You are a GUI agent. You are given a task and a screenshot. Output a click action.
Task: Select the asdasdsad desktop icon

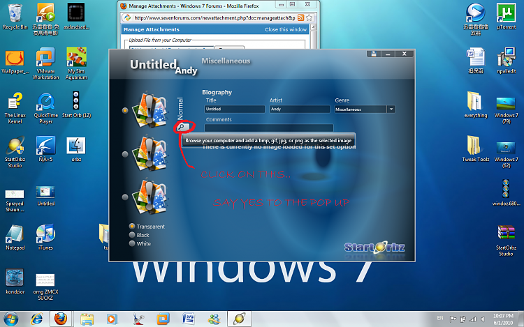coord(76,16)
